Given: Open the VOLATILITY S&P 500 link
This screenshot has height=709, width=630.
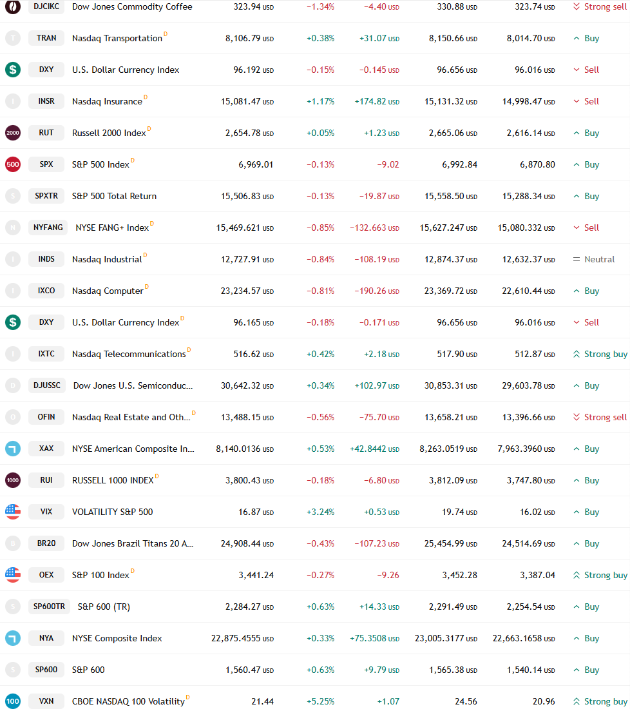Looking at the screenshot, I should (113, 512).
